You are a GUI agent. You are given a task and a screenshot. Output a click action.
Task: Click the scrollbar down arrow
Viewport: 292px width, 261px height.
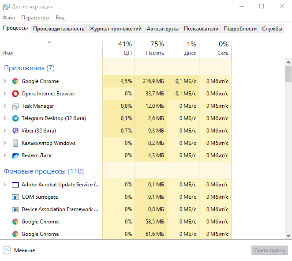(x=288, y=236)
